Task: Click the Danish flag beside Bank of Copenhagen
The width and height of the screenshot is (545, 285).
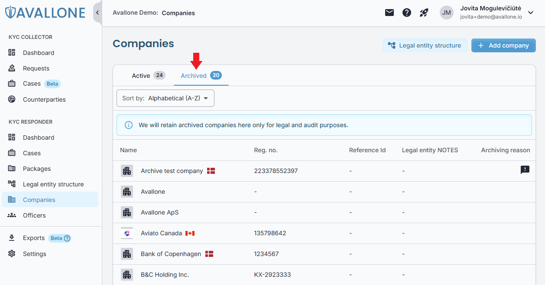Action: point(209,254)
